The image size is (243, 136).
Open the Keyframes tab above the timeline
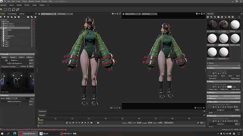coord(42,111)
